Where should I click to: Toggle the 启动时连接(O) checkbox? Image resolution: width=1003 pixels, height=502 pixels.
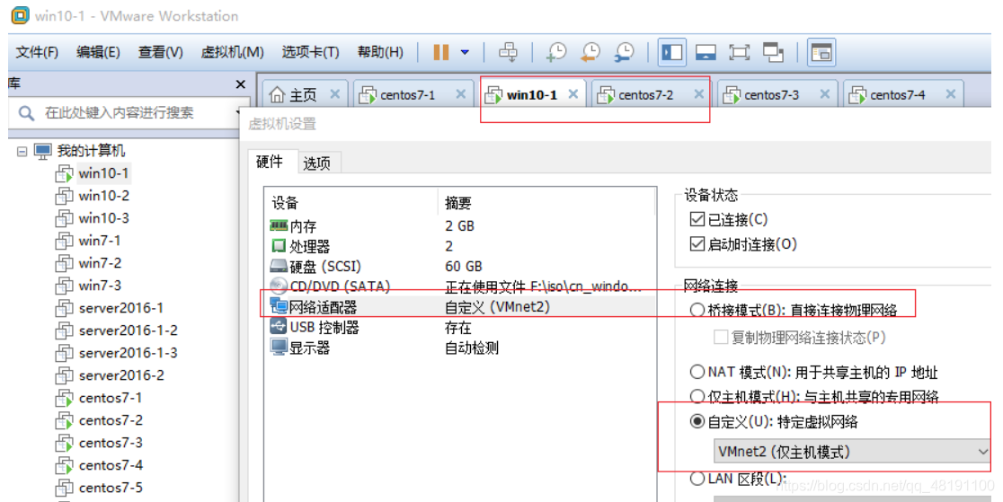(x=697, y=243)
